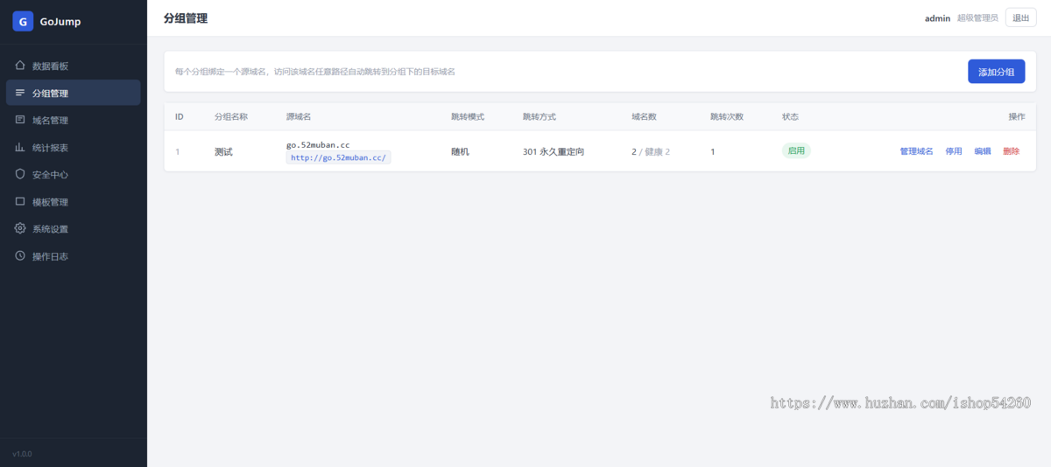Click the 系统设置 gear icon
This screenshot has width=1051, height=467.
pos(20,228)
